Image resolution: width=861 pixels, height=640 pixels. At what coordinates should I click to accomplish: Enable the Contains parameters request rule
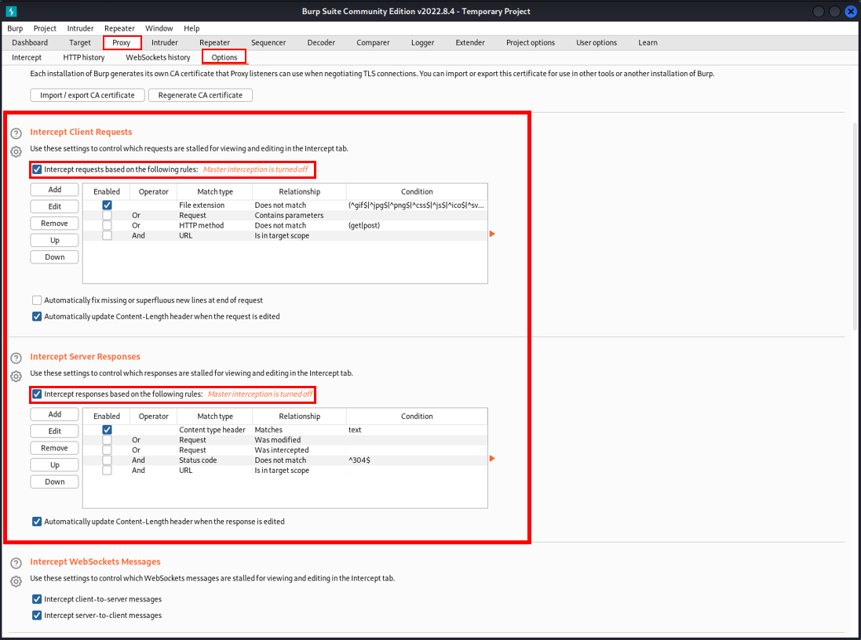[107, 215]
